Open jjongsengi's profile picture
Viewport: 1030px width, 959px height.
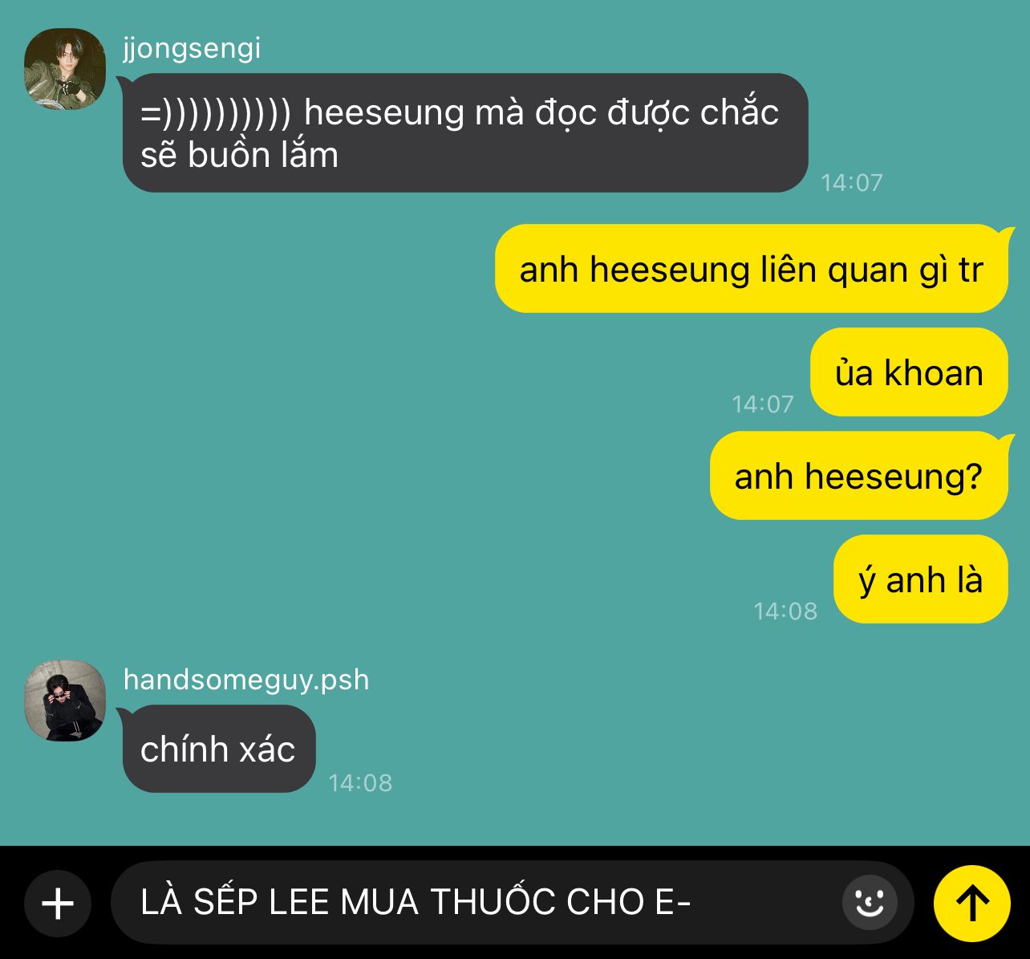click(x=65, y=68)
